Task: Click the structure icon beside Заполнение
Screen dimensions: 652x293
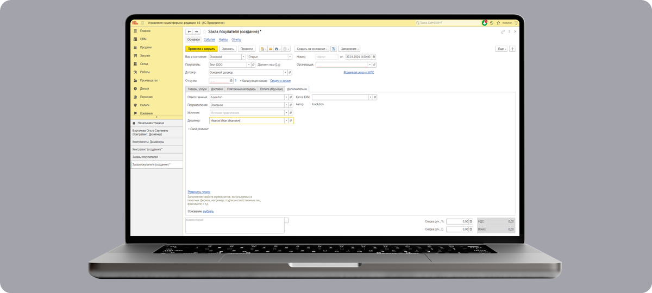Action: [334, 49]
